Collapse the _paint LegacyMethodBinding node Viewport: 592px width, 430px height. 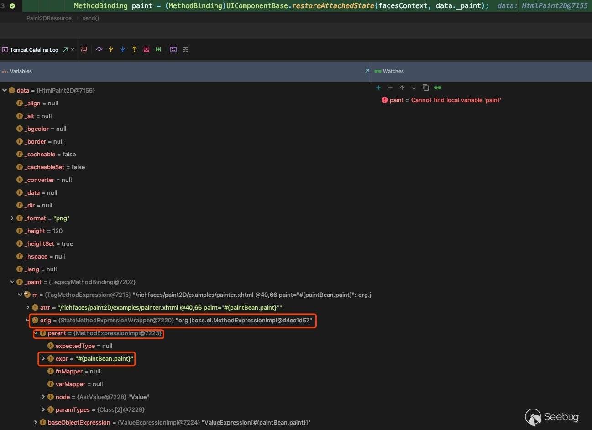(12, 282)
